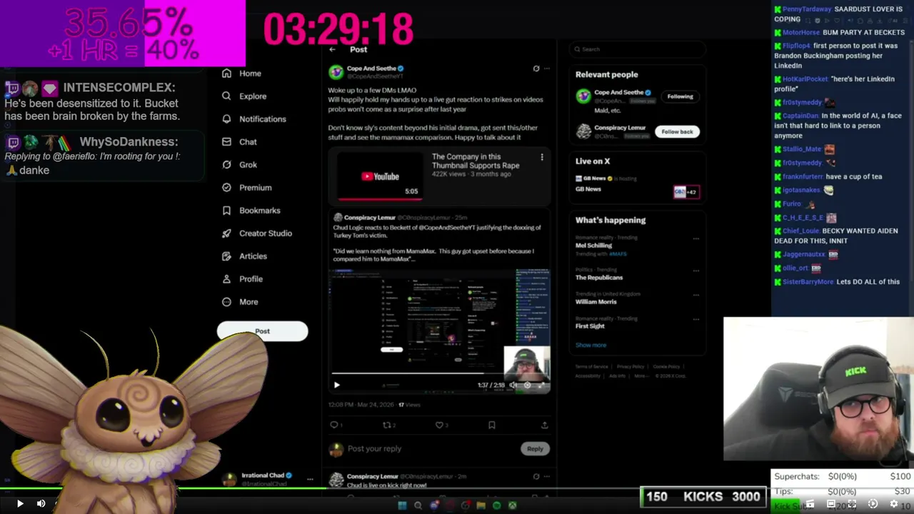Bookmark the post with bookmark icon

tap(491, 425)
